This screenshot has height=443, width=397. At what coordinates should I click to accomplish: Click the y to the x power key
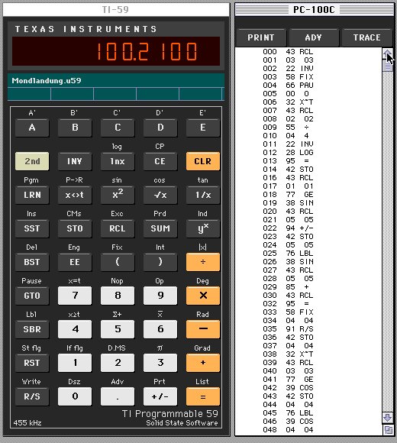point(203,228)
